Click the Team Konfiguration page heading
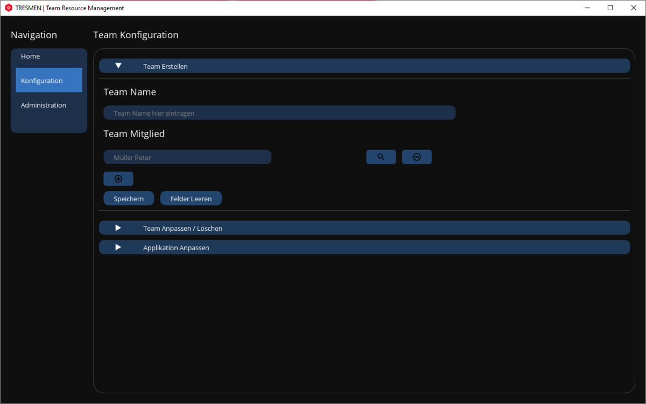Image resolution: width=646 pixels, height=404 pixels. pos(136,35)
